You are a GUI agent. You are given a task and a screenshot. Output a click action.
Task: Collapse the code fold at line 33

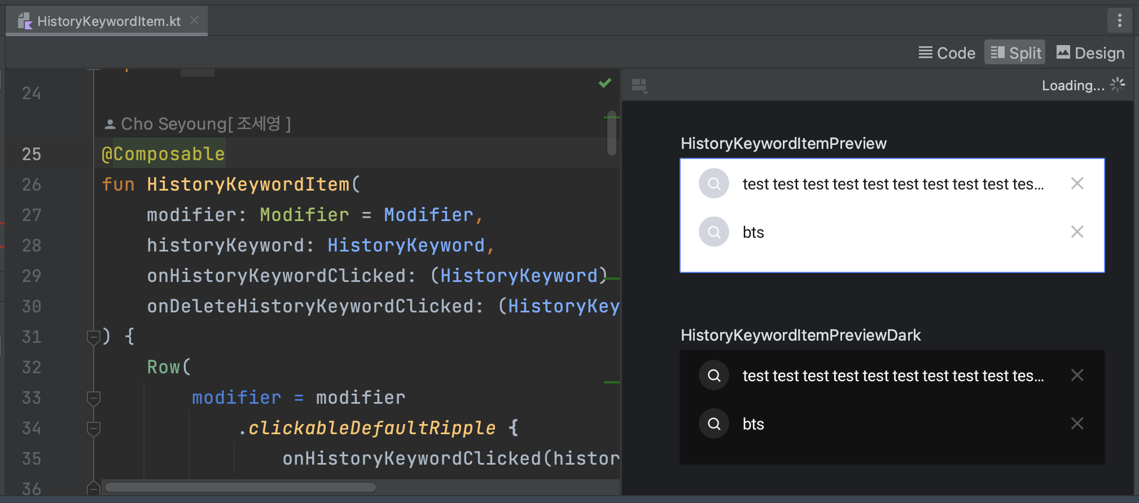[94, 398]
